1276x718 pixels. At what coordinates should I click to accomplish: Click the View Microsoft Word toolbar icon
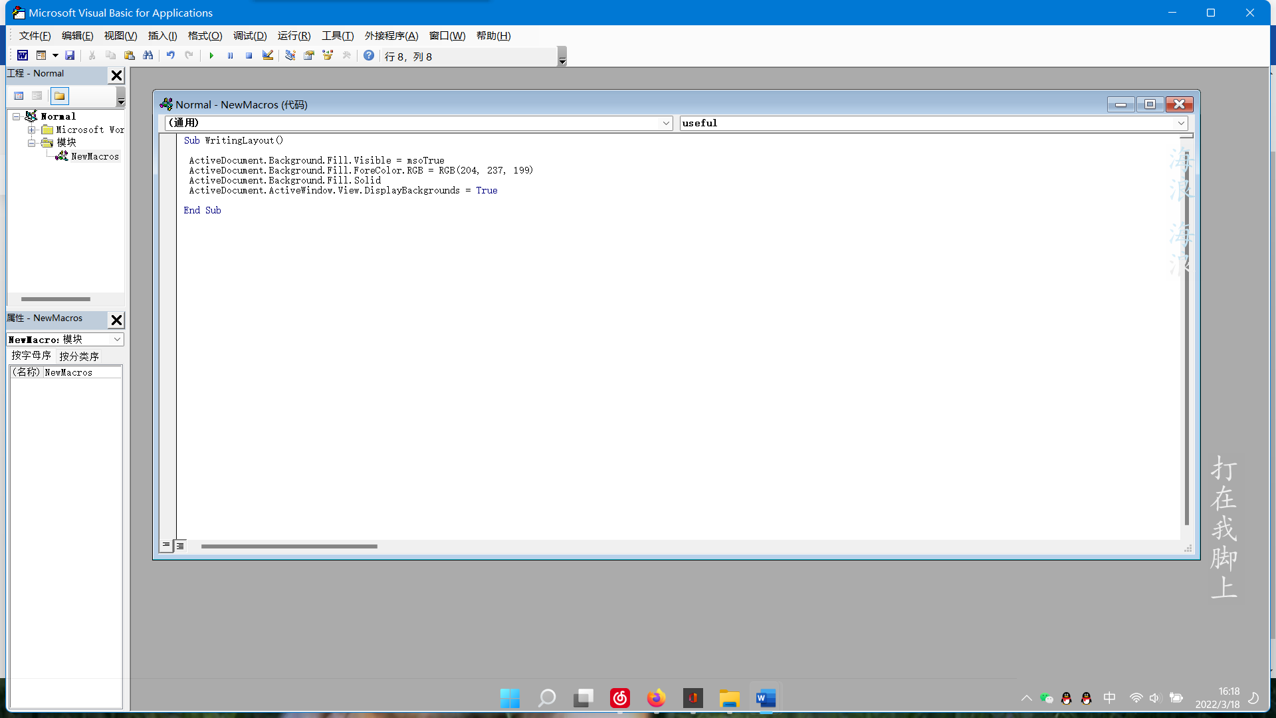tap(23, 56)
